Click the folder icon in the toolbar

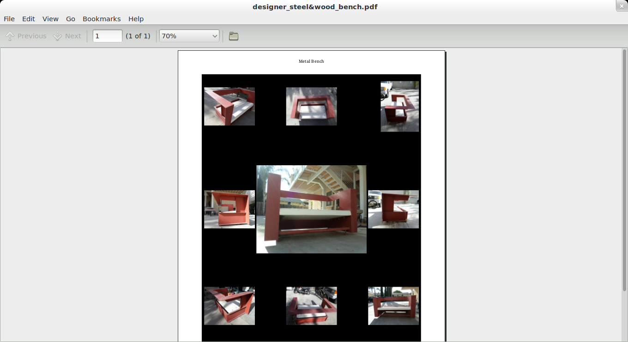[234, 36]
